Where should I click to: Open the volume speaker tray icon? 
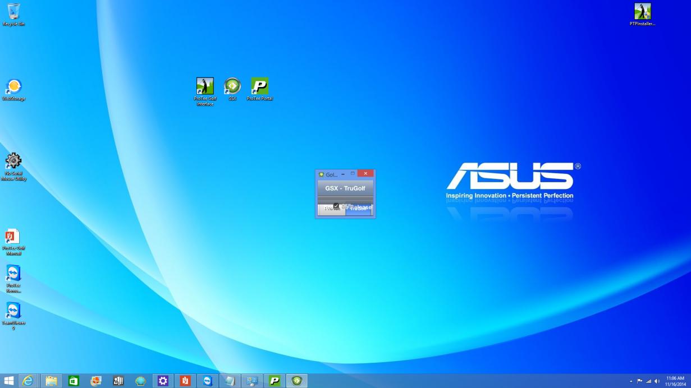(x=657, y=381)
